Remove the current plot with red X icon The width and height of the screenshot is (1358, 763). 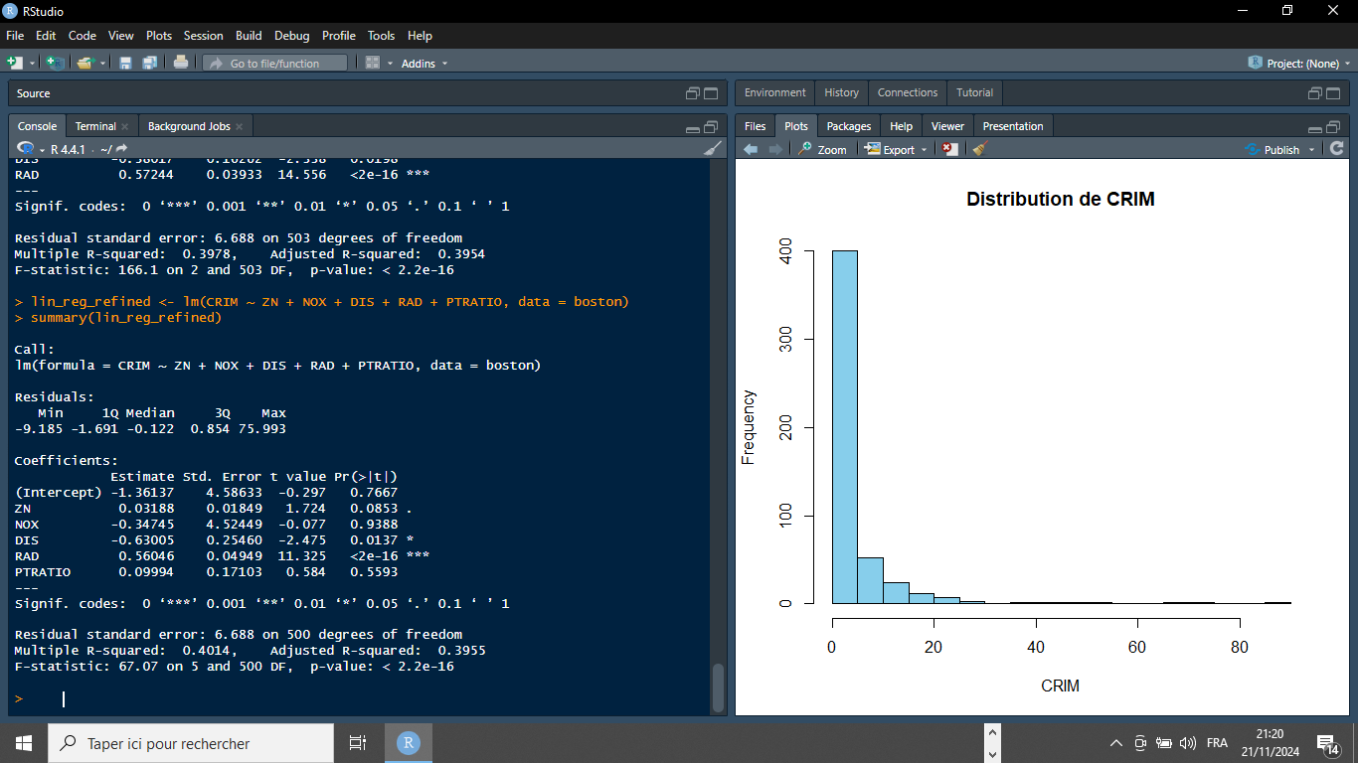(950, 149)
